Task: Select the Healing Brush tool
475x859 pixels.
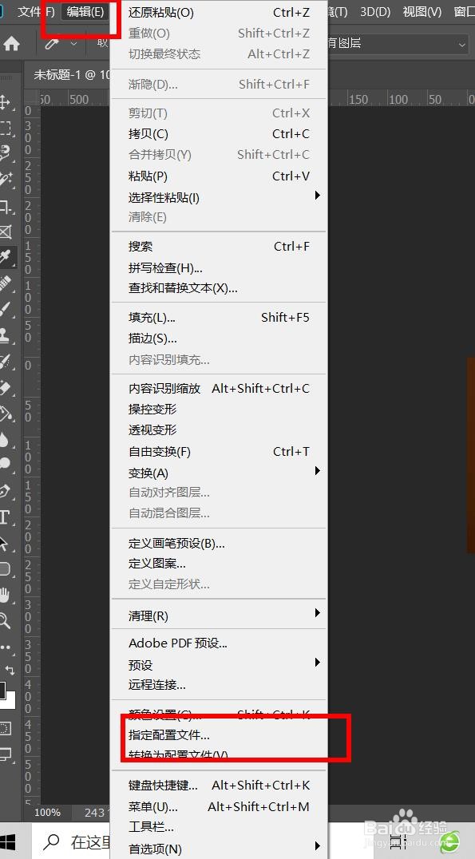Action: pyautogui.click(x=5, y=283)
